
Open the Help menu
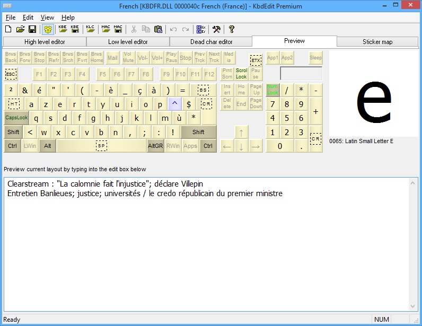click(x=68, y=17)
